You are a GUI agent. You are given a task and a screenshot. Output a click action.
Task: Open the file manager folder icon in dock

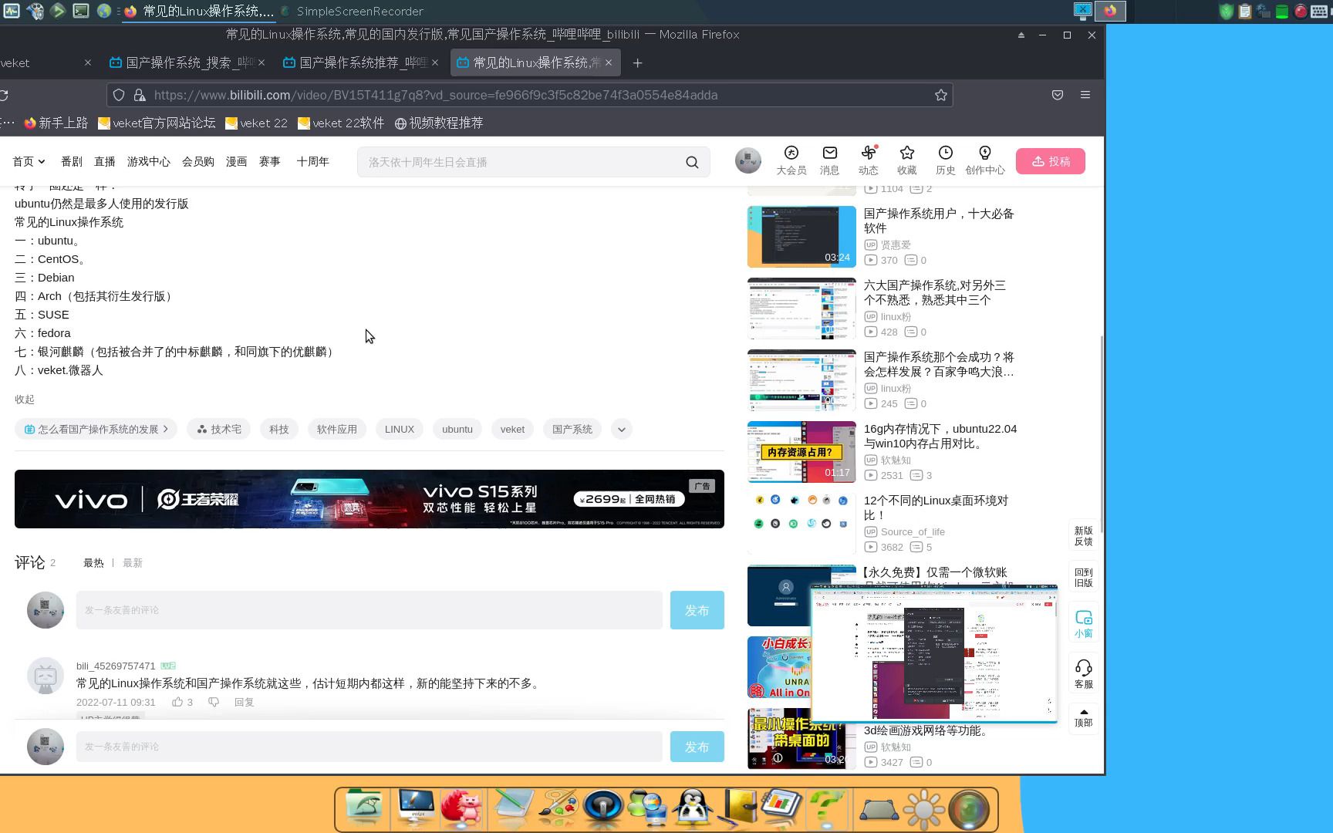[x=363, y=807]
